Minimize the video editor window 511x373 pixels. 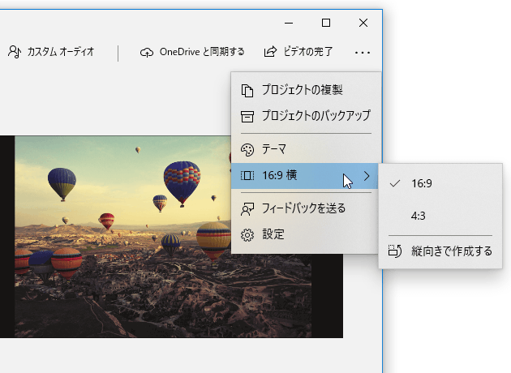click(x=289, y=23)
